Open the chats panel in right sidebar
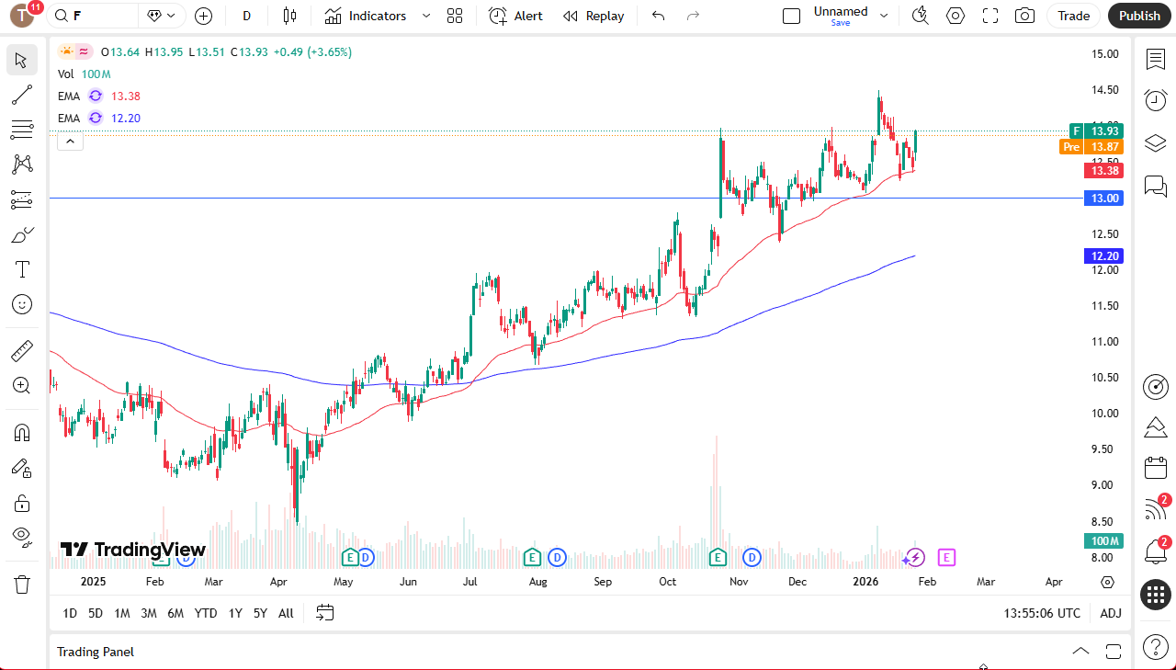This screenshot has width=1176, height=670. click(x=1155, y=186)
